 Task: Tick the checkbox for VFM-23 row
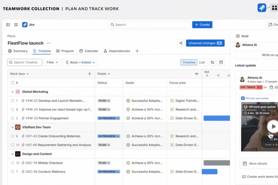12,101
